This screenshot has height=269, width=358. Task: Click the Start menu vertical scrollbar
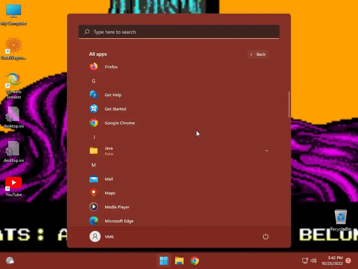coord(289,104)
